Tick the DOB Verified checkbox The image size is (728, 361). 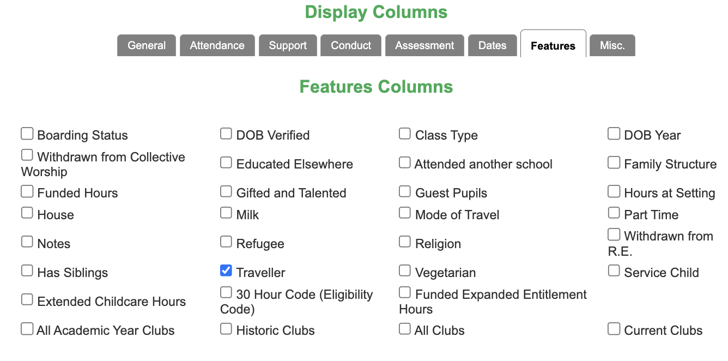click(226, 133)
